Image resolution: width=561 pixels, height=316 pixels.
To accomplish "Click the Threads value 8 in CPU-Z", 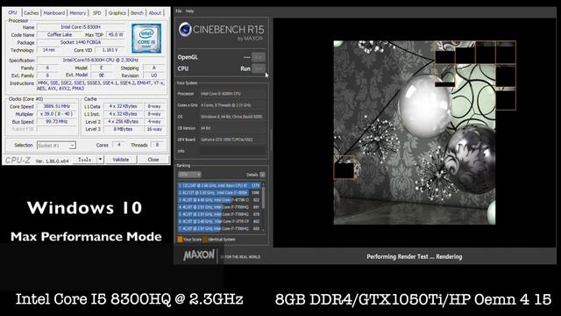I will [x=157, y=145].
